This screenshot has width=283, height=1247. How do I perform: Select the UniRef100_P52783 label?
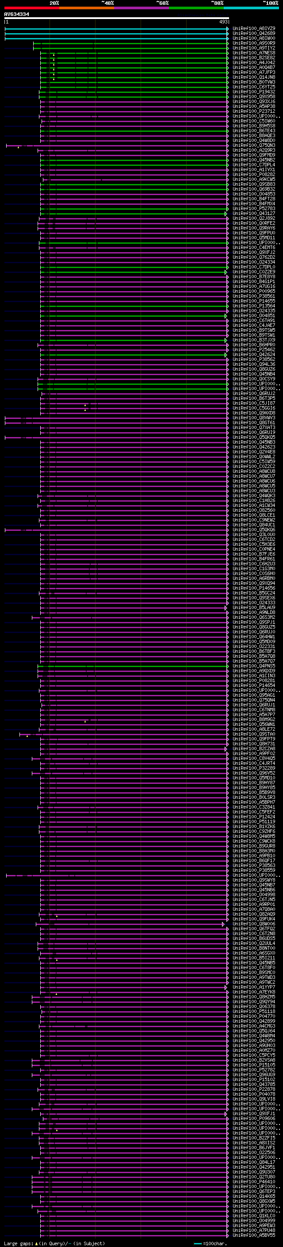point(254,209)
